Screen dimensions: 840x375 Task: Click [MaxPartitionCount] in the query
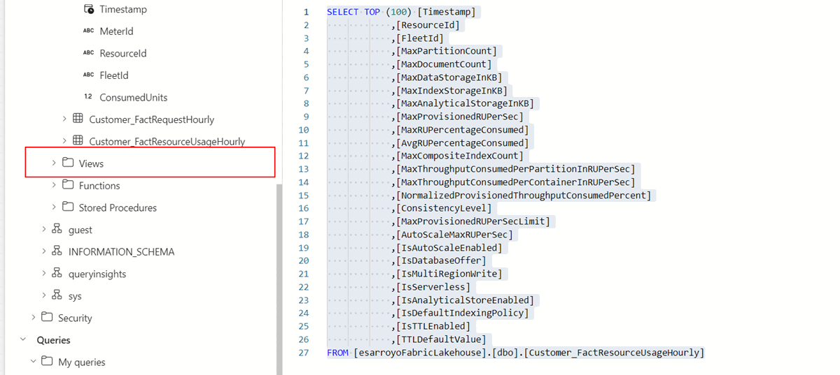[x=446, y=51]
